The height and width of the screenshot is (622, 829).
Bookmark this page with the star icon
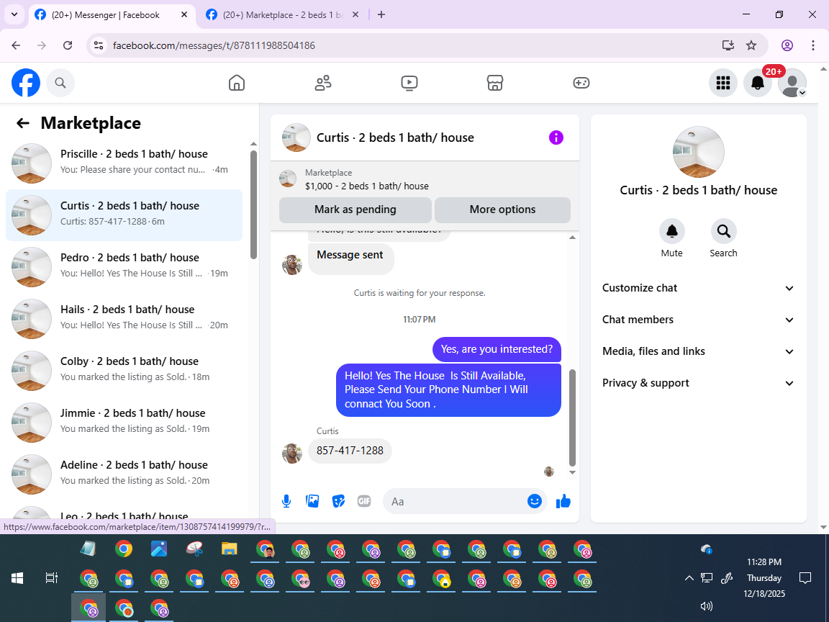[x=751, y=45]
